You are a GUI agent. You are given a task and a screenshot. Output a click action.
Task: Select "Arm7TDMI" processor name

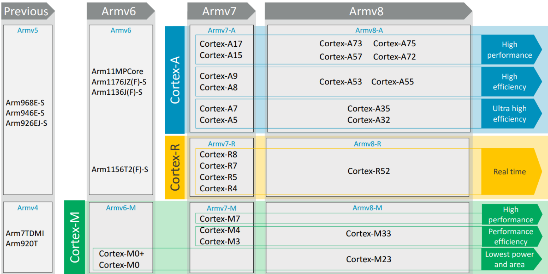click(25, 234)
